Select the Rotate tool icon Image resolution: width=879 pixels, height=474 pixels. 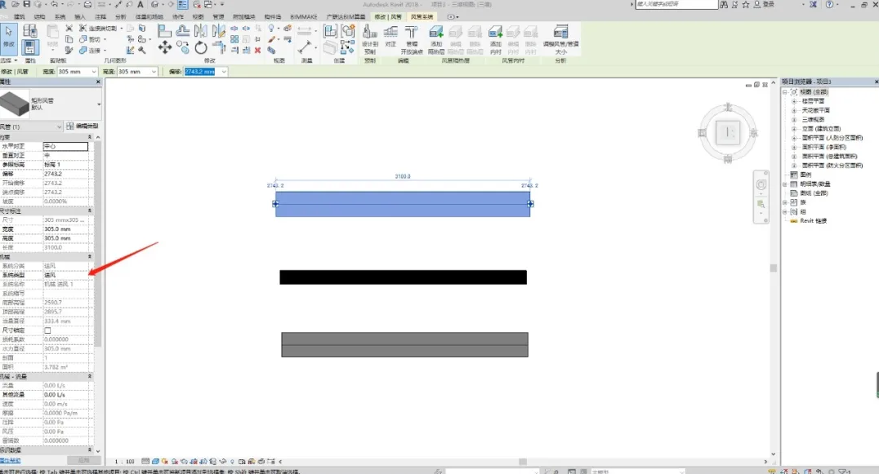pos(201,48)
